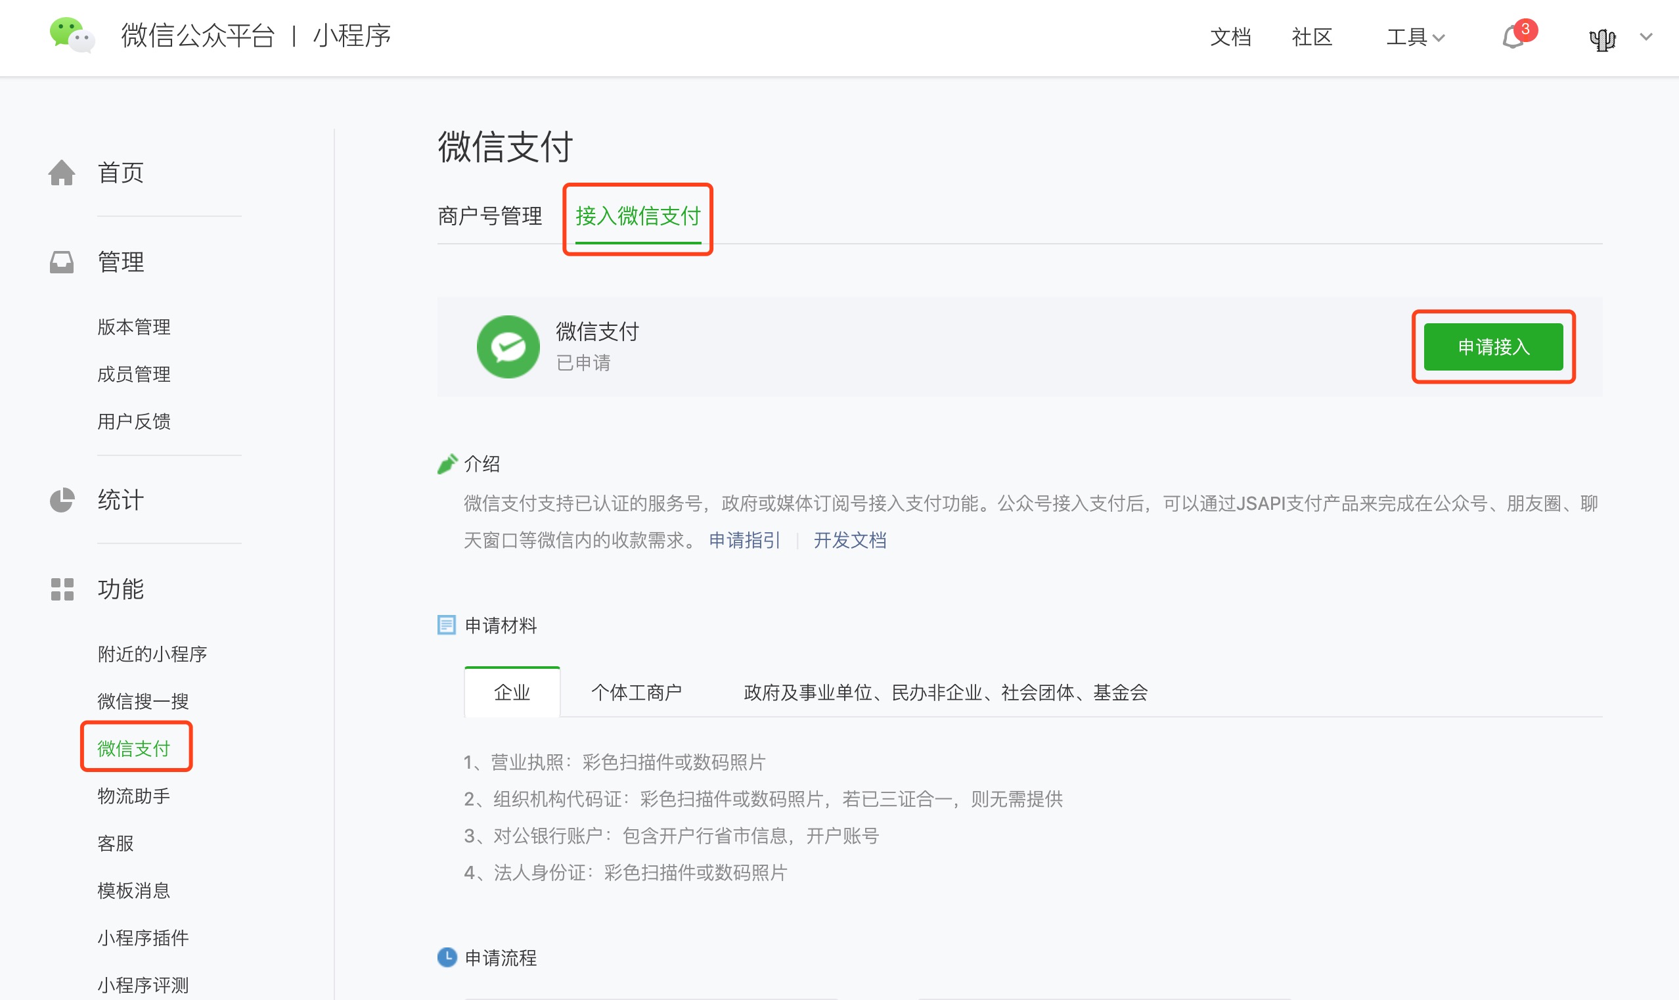The width and height of the screenshot is (1679, 1000).
Task: Open 成员管理 in sidebar
Action: (x=134, y=374)
